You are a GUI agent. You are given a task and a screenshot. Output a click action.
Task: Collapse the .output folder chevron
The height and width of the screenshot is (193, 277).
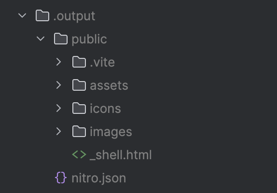click(22, 15)
